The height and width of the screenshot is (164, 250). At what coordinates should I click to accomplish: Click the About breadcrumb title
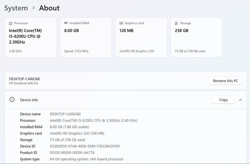49,8
